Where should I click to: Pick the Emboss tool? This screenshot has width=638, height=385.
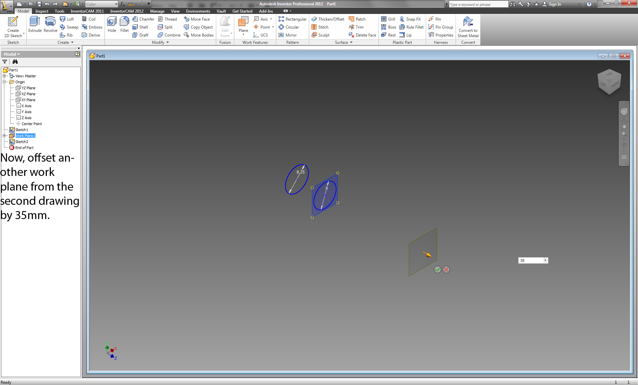pyautogui.click(x=92, y=27)
